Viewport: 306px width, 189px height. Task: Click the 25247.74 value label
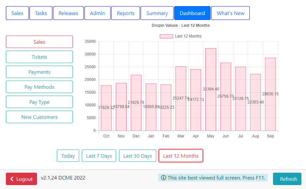click(x=181, y=98)
